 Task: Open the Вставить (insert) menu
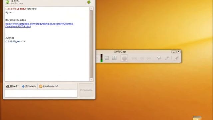click(29, 86)
